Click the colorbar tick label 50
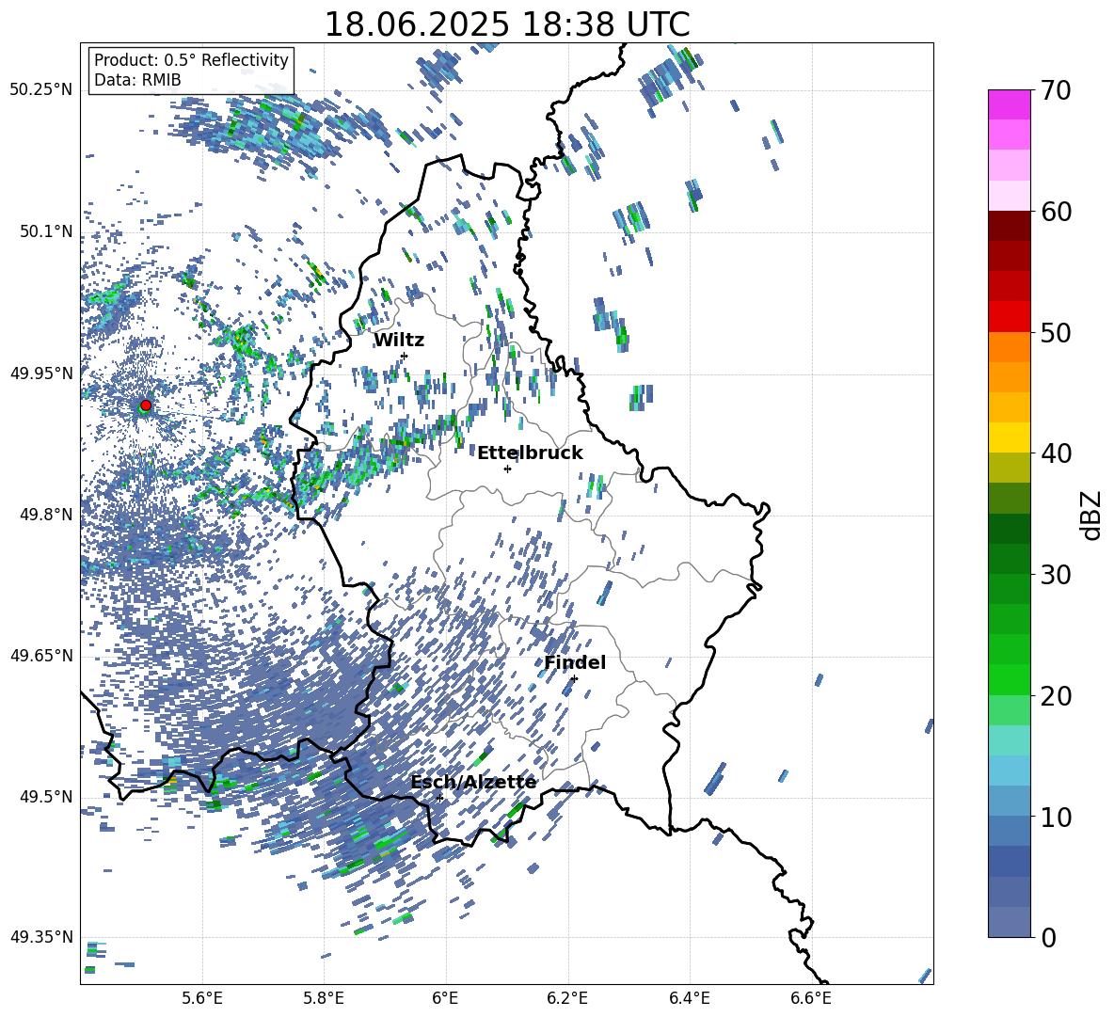This screenshot has width=1114, height=1017. pyautogui.click(x=1056, y=333)
